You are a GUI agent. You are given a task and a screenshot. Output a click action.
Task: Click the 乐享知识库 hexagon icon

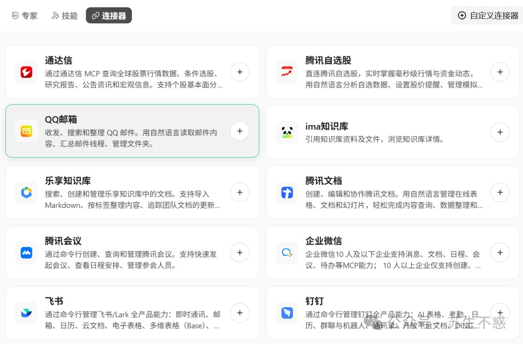(x=26, y=192)
